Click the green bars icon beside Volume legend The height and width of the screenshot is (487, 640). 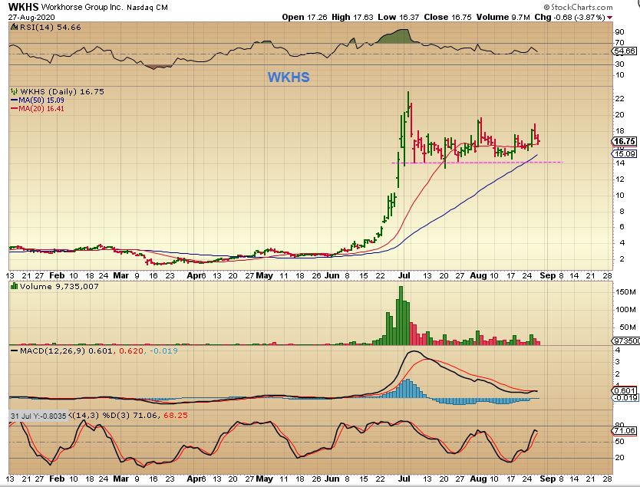15,286
